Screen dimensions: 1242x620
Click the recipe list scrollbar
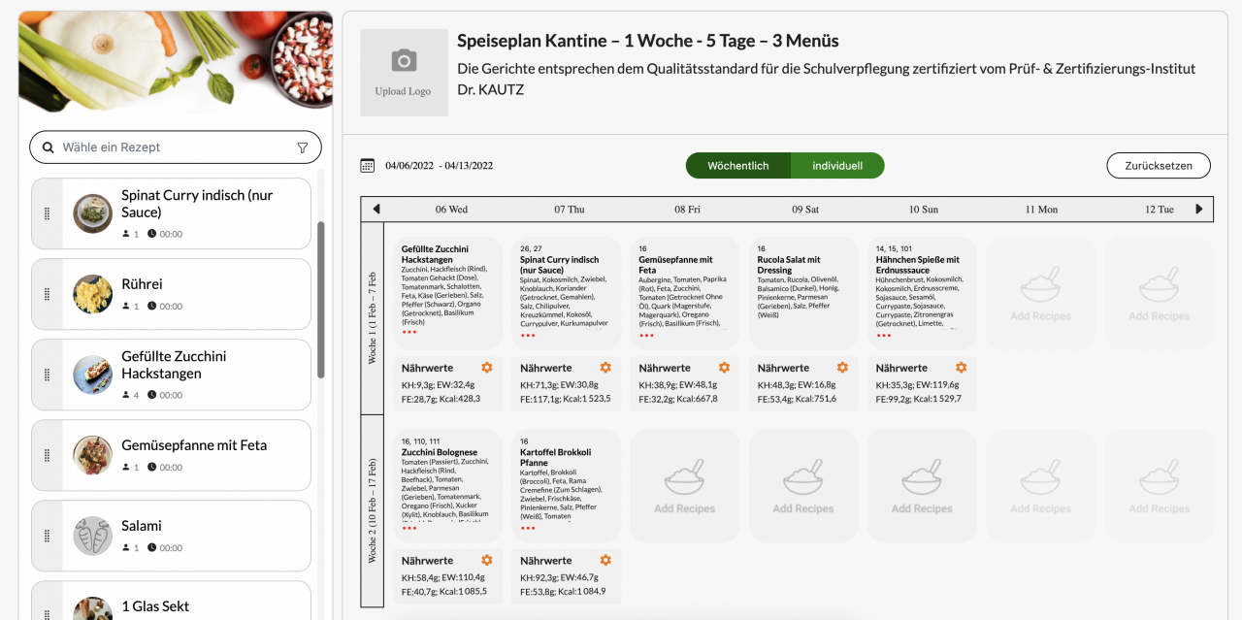(321, 299)
